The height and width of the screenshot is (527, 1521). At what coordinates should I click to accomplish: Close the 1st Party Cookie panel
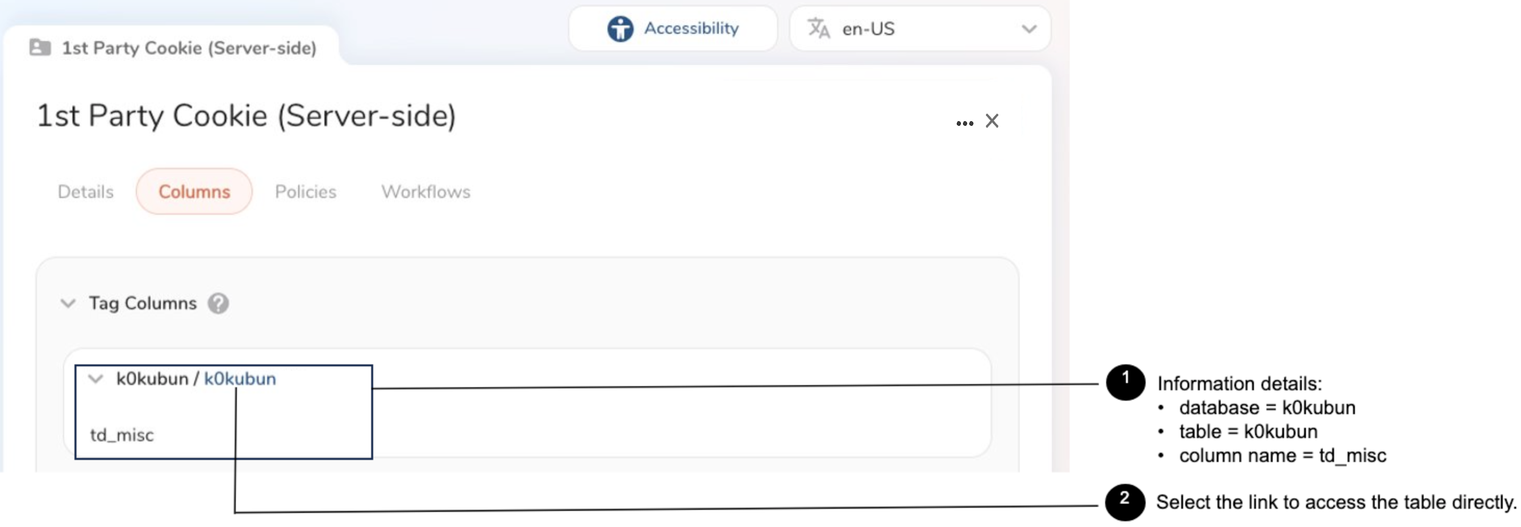[x=992, y=121]
